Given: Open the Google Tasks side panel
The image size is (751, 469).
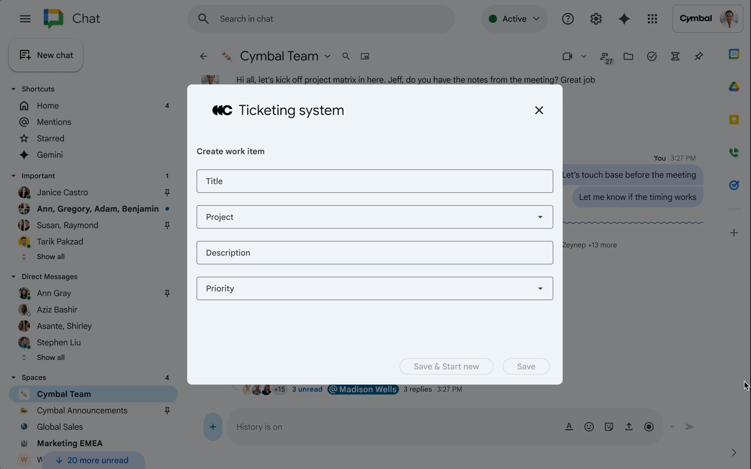Looking at the screenshot, I should click(734, 185).
